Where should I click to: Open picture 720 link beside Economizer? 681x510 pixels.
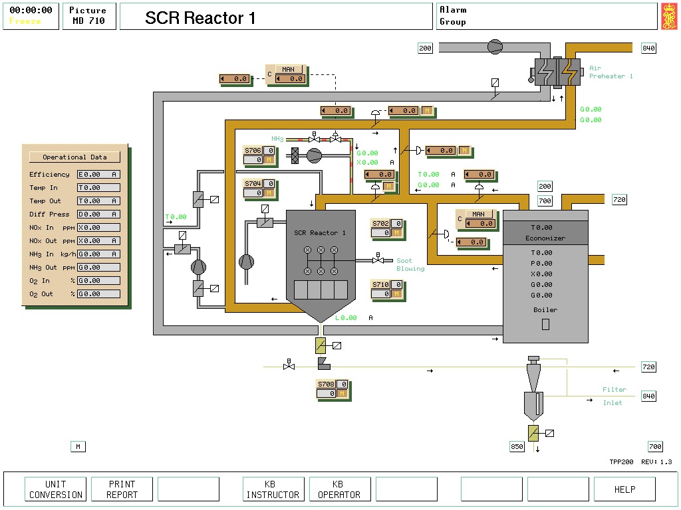point(619,199)
